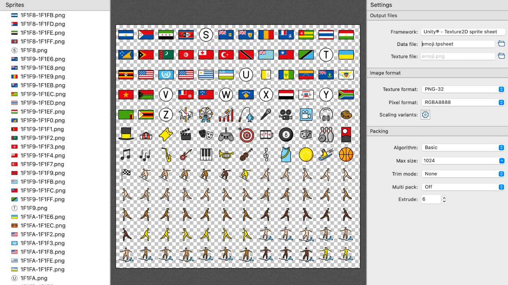Screen dimensions: 508x285
Task: Click the headphones sprite
Action: (326, 115)
